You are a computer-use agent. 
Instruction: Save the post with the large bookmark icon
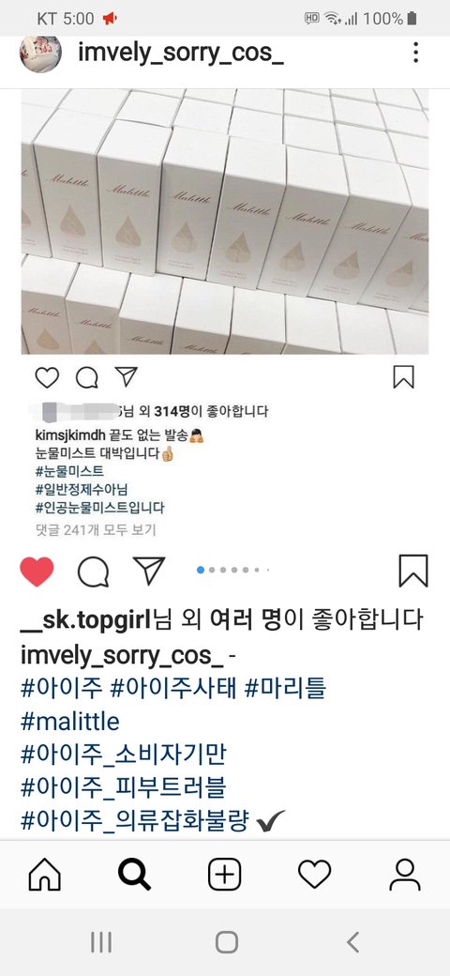413,571
